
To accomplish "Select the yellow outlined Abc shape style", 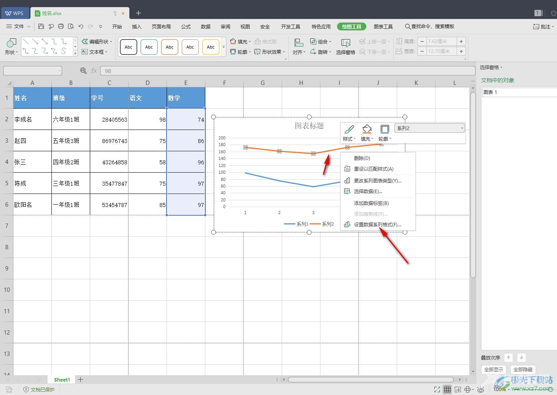I will pos(211,47).
